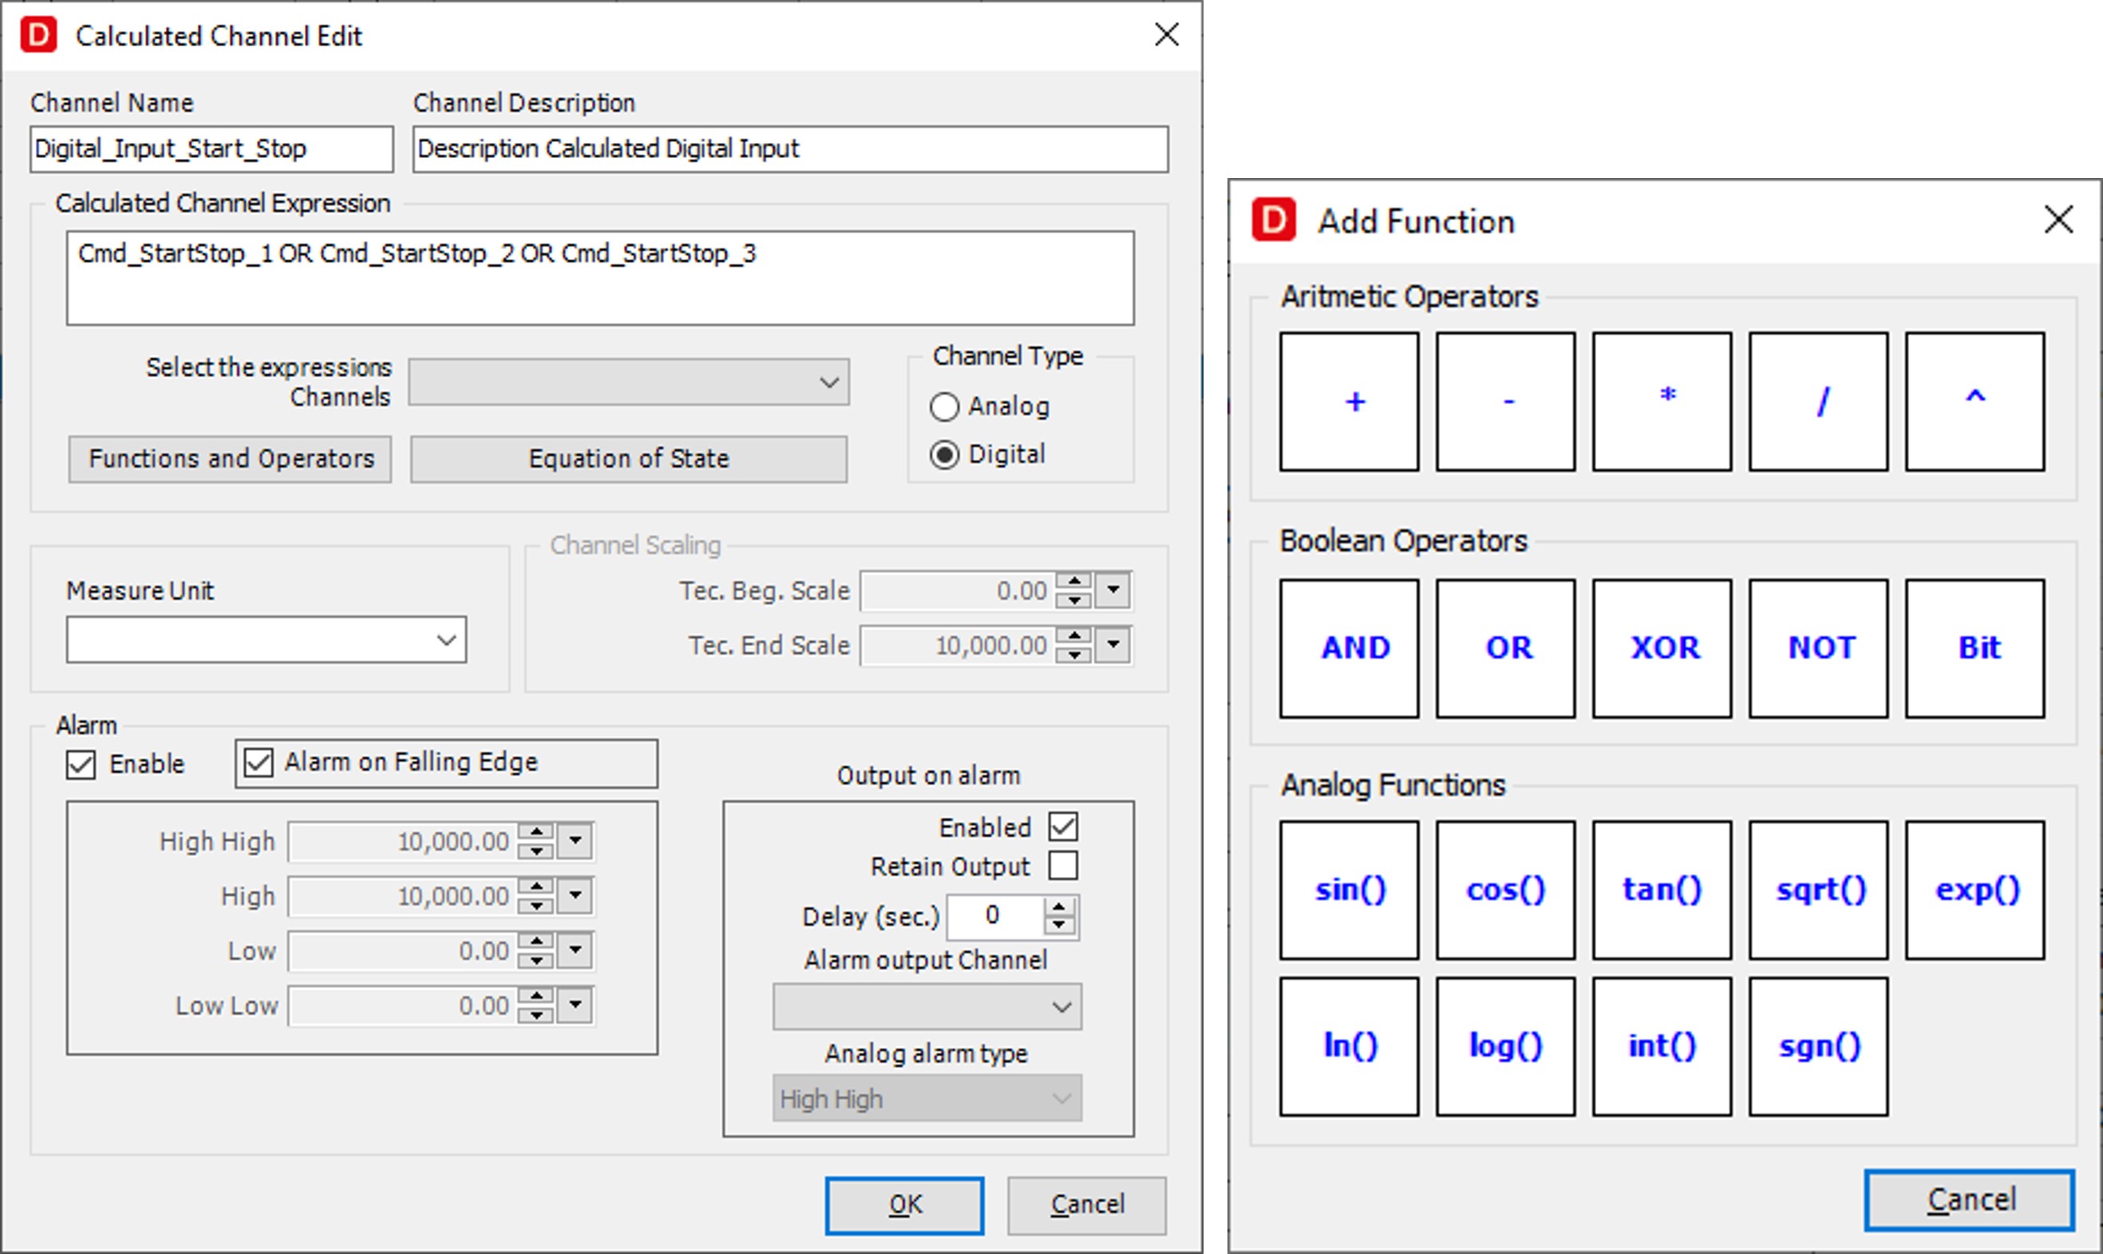Click the Delay (sec.) value field
Screen dimensions: 2103x1254
(x=994, y=916)
